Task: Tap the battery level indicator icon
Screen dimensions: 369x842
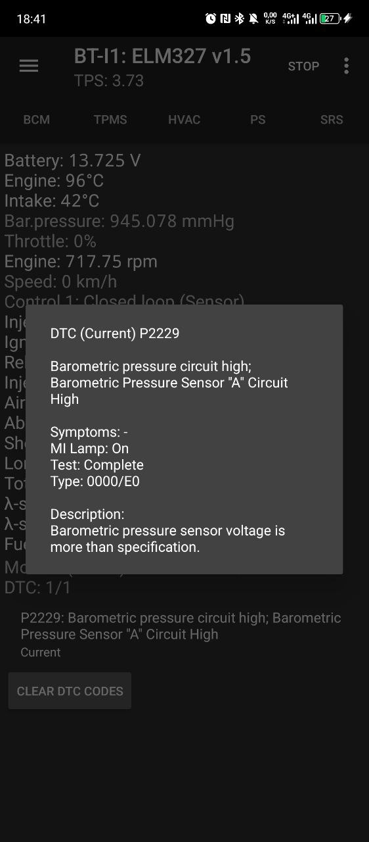Action: (x=330, y=18)
